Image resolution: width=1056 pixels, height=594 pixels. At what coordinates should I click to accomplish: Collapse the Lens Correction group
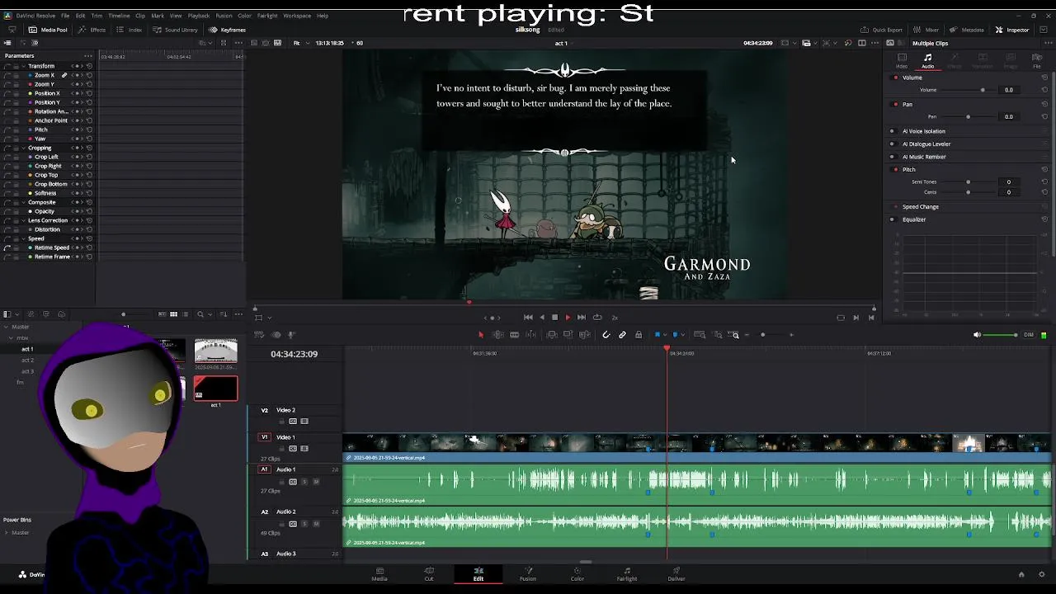(x=24, y=220)
